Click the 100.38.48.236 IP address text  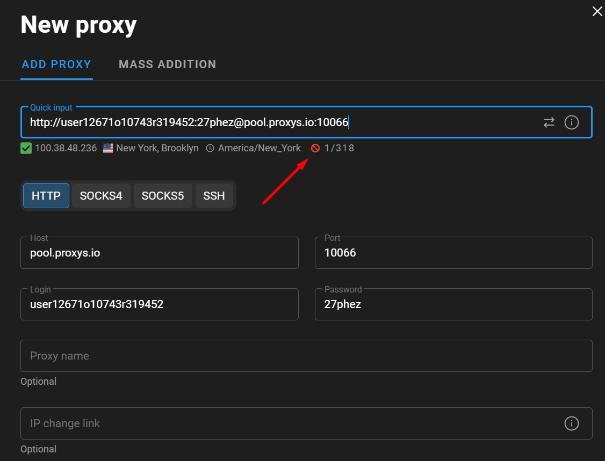(66, 148)
